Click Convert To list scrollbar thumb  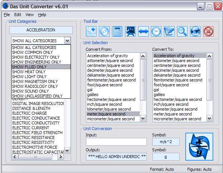[210, 80]
